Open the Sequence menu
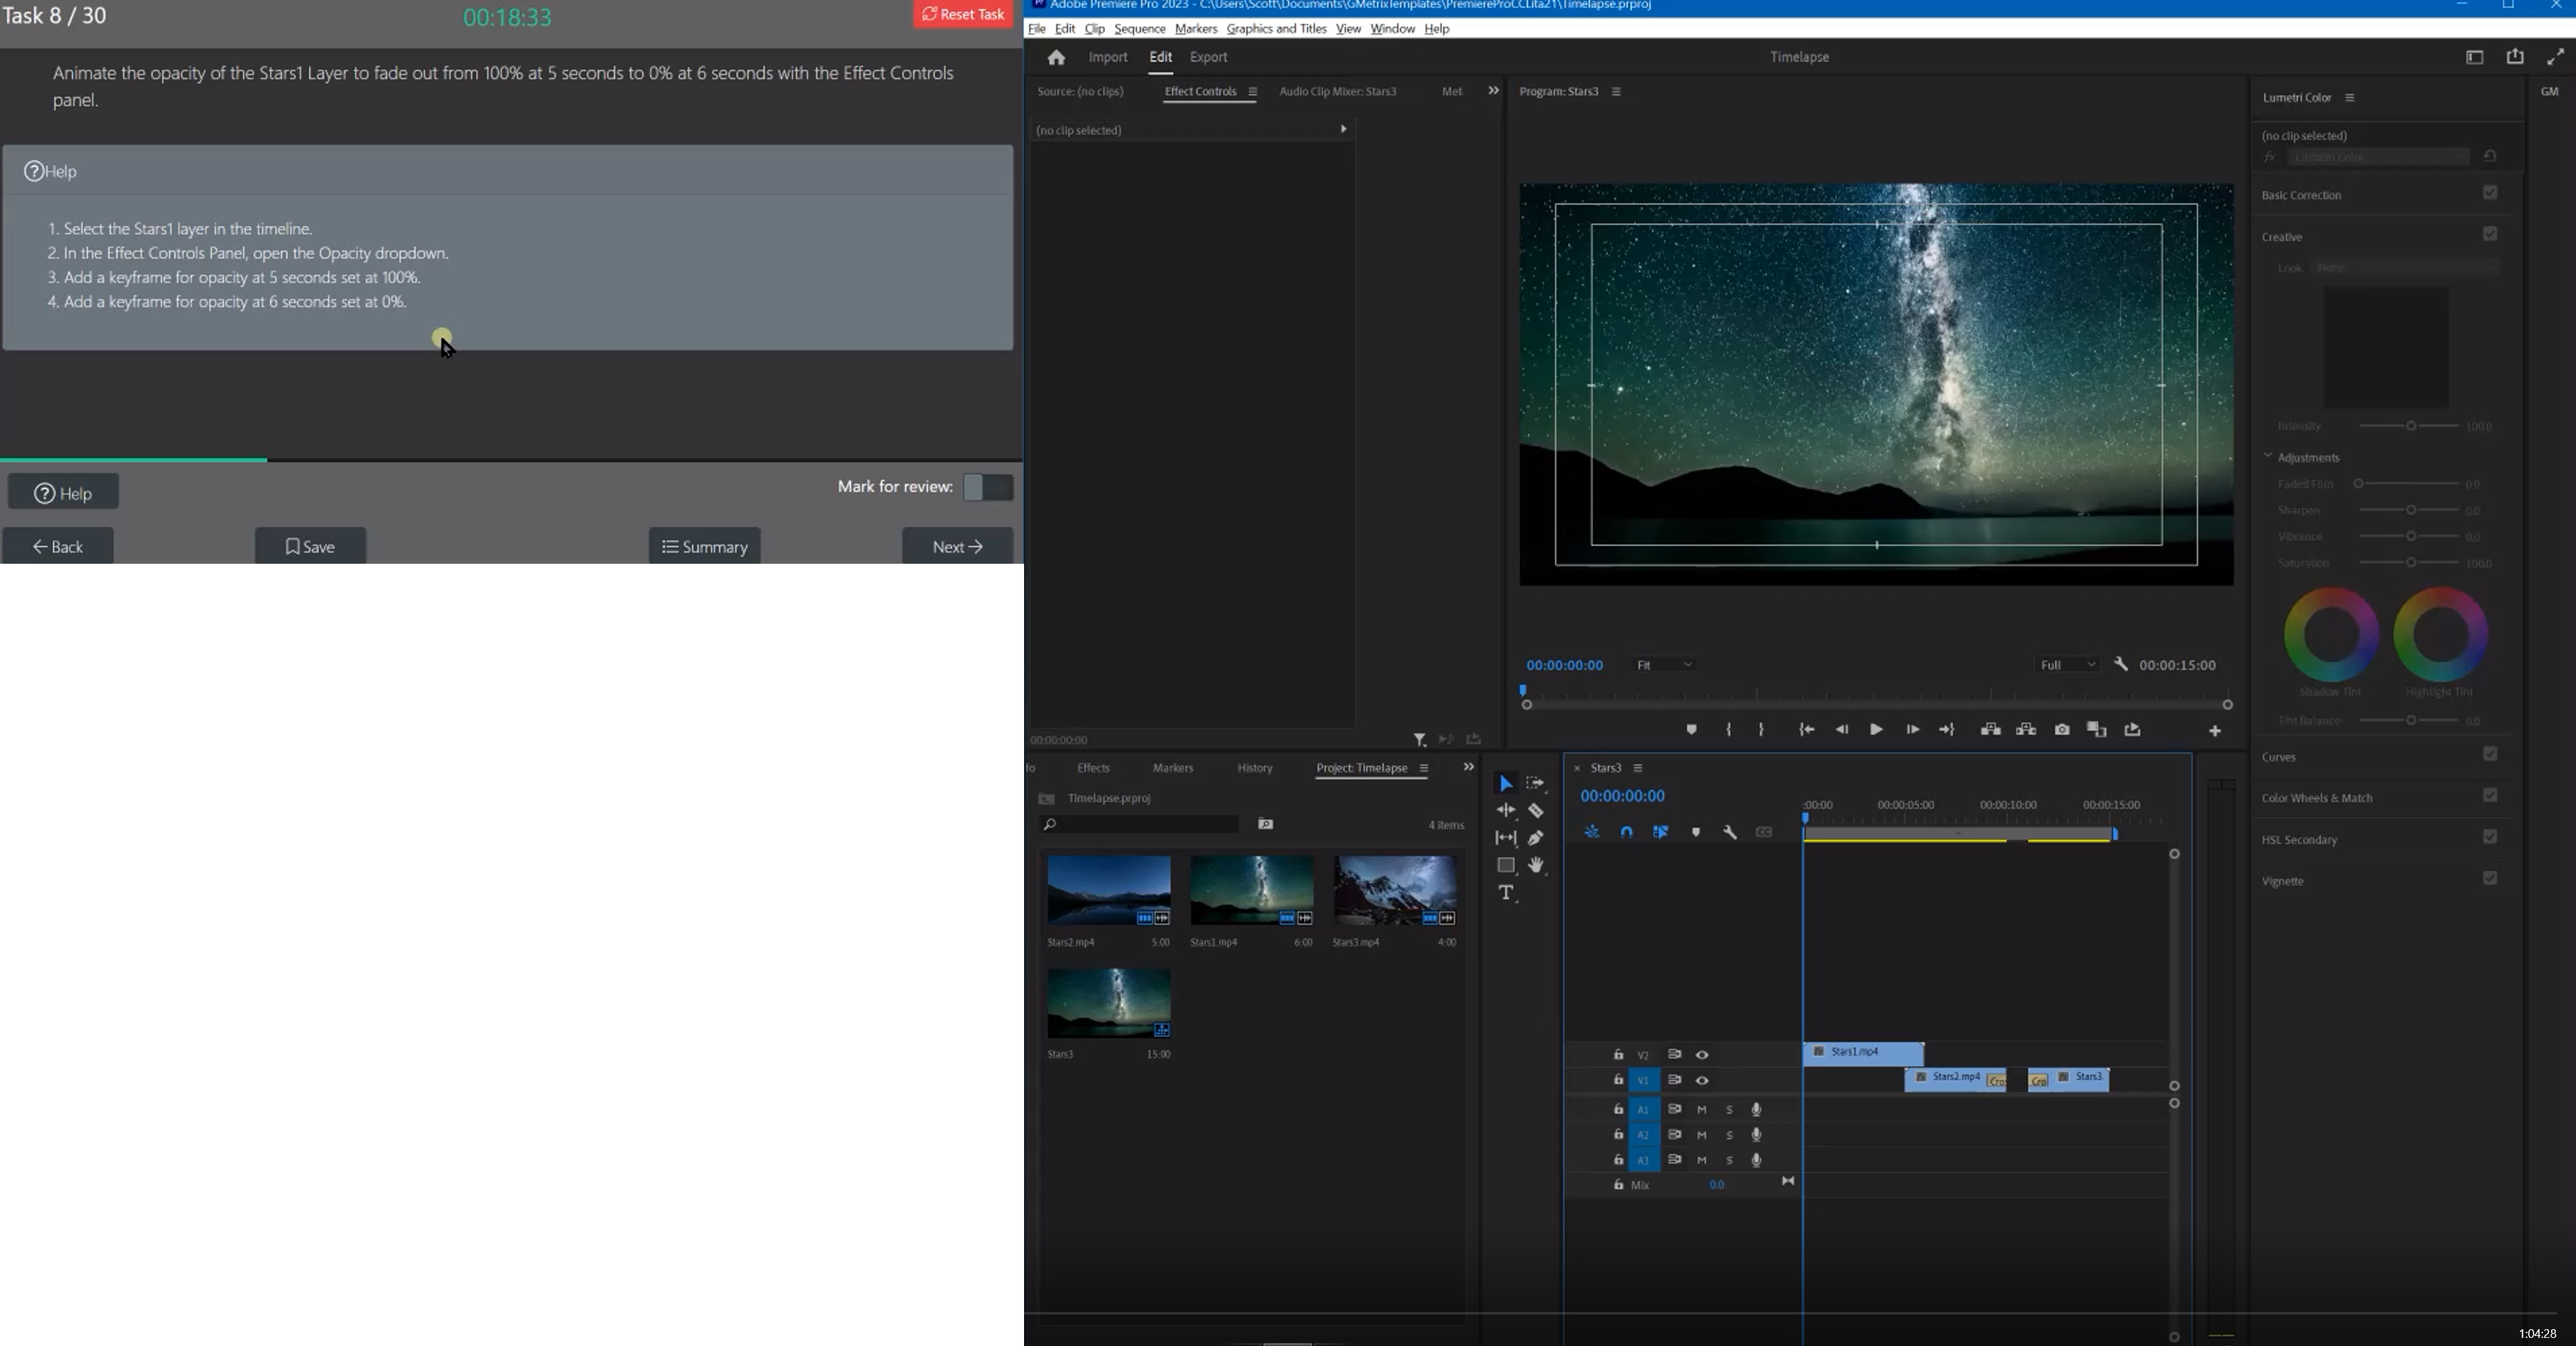 click(x=1139, y=29)
